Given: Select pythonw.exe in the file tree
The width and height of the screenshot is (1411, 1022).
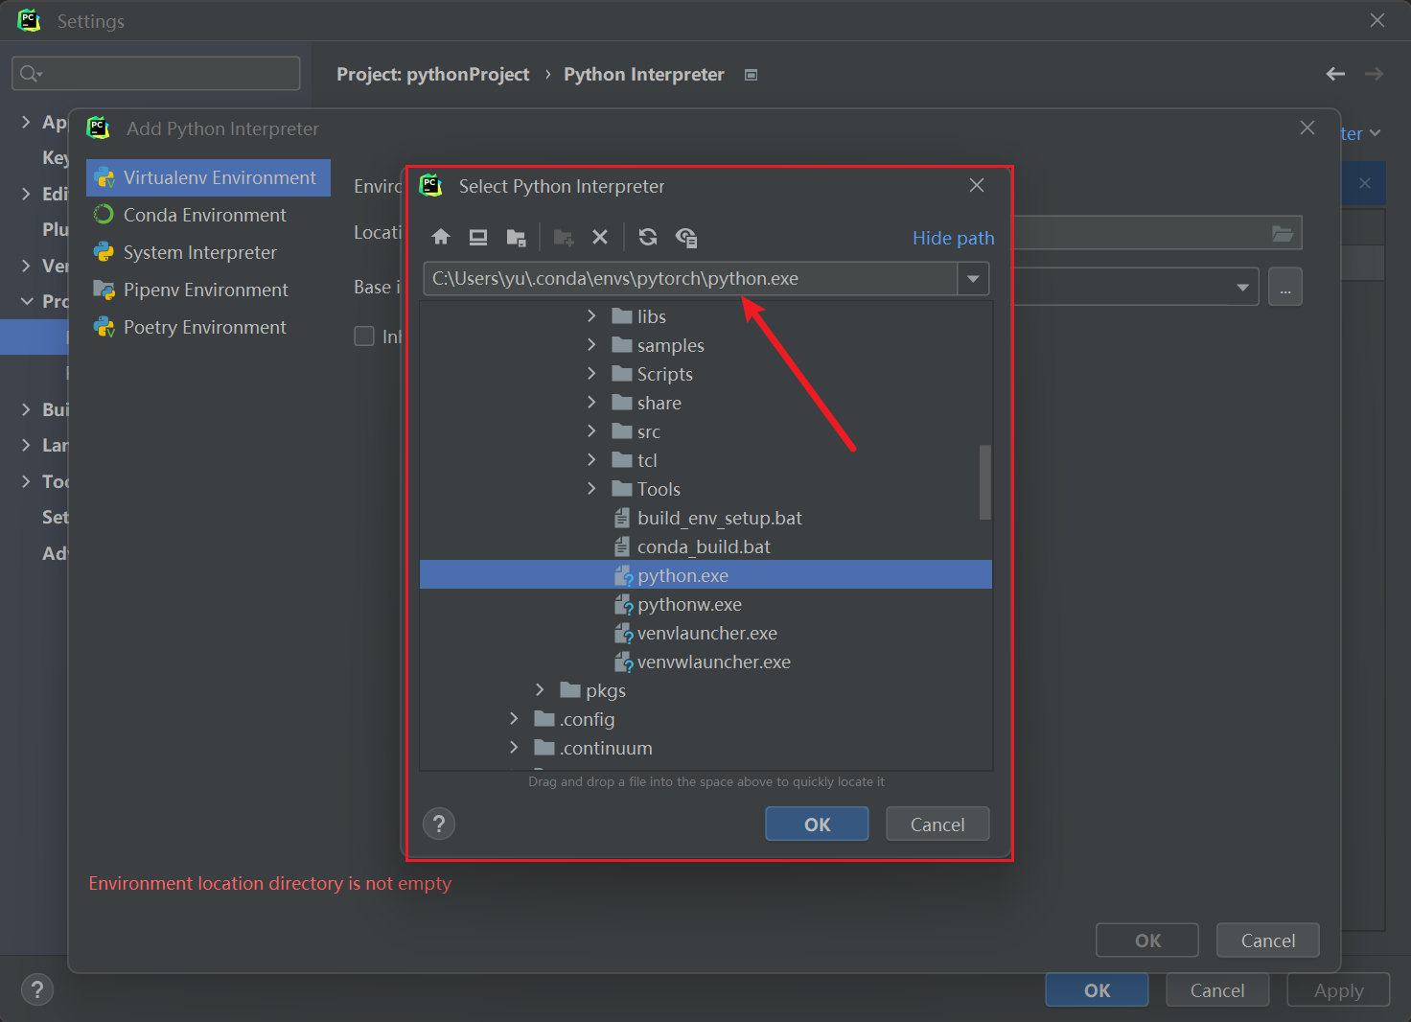Looking at the screenshot, I should tap(689, 604).
